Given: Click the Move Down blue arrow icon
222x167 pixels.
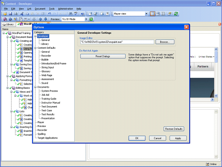Looking at the screenshot, I should pos(45,19).
